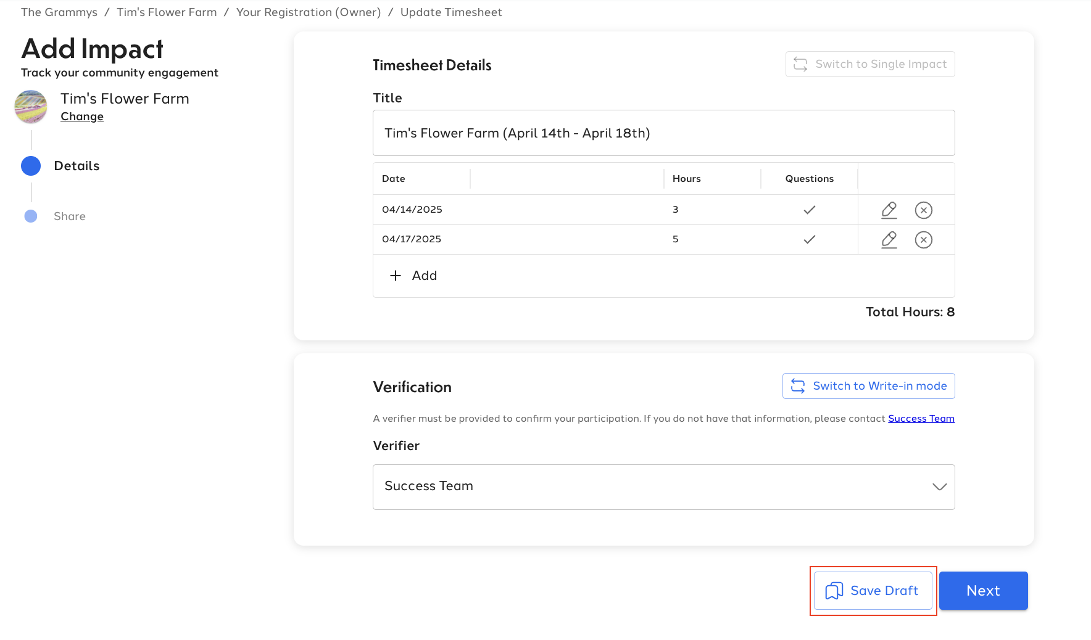Click the hours value 3
The width and height of the screenshot is (1091, 640).
click(x=676, y=210)
